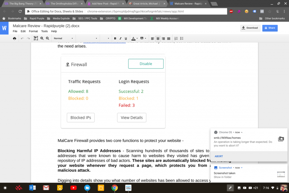
Task: Center align the text
Action: pyautogui.click(x=158, y=38)
